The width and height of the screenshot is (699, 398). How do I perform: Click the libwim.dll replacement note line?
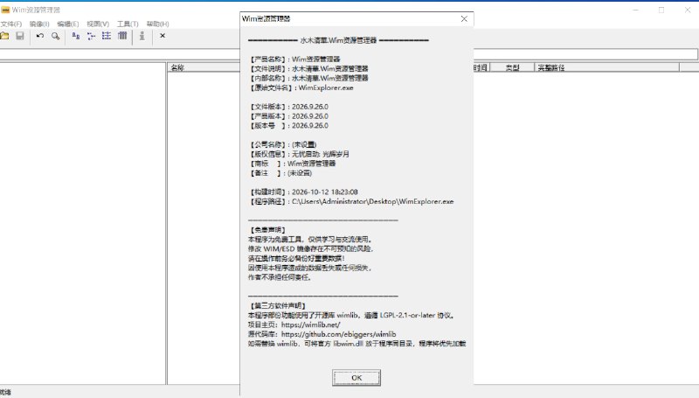357,344
